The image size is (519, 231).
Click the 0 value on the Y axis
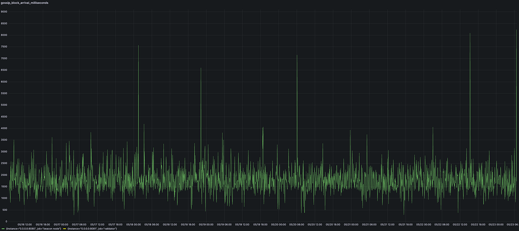click(6, 221)
